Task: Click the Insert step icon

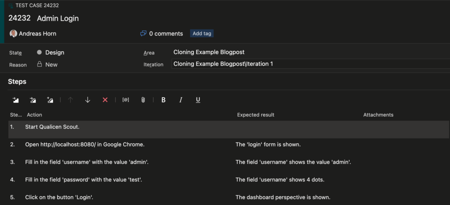Action: point(16,100)
